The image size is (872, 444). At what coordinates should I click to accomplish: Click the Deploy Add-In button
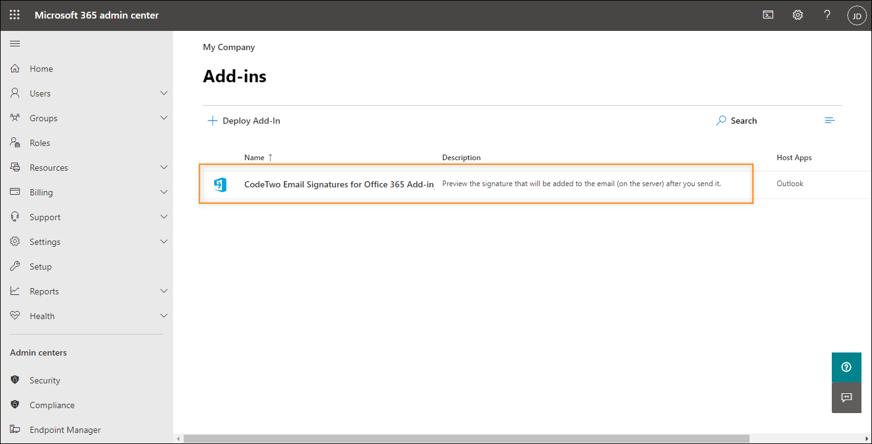pyautogui.click(x=244, y=120)
